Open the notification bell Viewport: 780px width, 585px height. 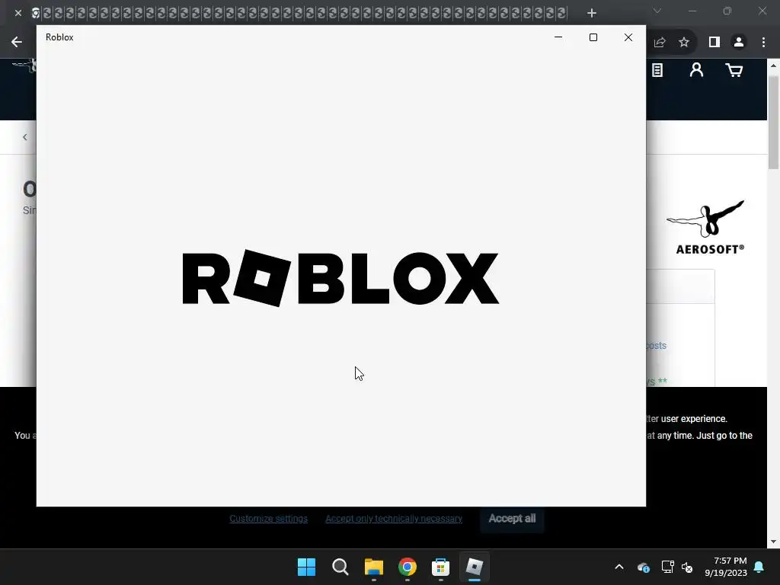pos(759,567)
